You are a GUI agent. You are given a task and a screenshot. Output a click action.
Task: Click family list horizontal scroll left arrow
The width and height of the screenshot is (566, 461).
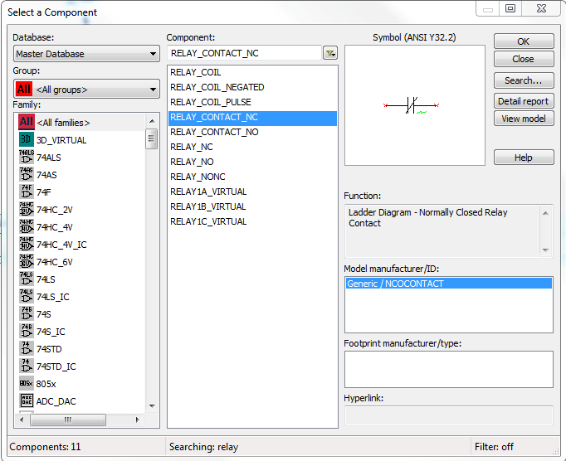tap(22, 420)
